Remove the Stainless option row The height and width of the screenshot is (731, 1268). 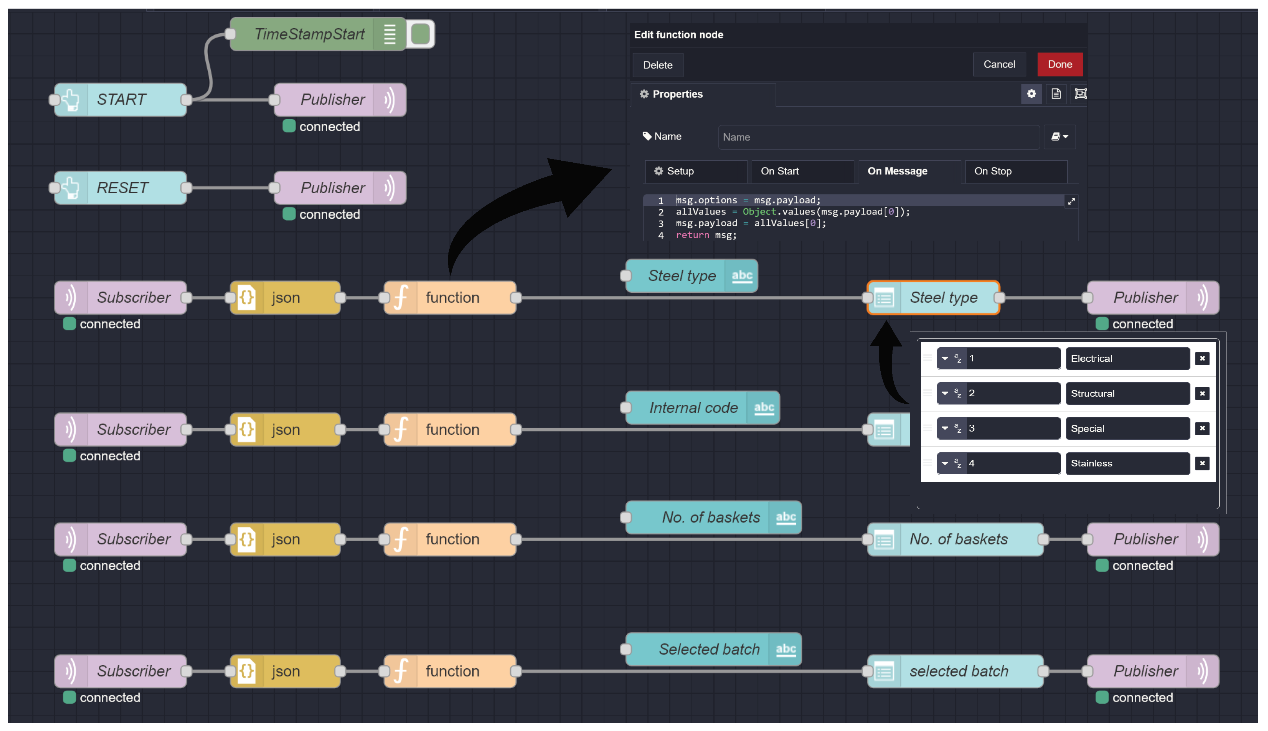1202,463
